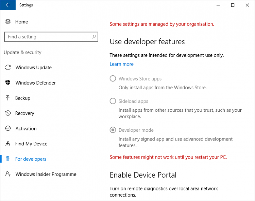This screenshot has width=255, height=201.
Task: Click the Windows Insider Programme icon
Action: (x=8, y=174)
